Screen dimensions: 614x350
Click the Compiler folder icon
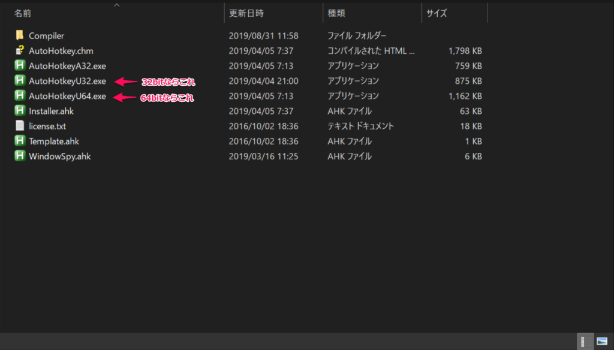[x=20, y=36]
